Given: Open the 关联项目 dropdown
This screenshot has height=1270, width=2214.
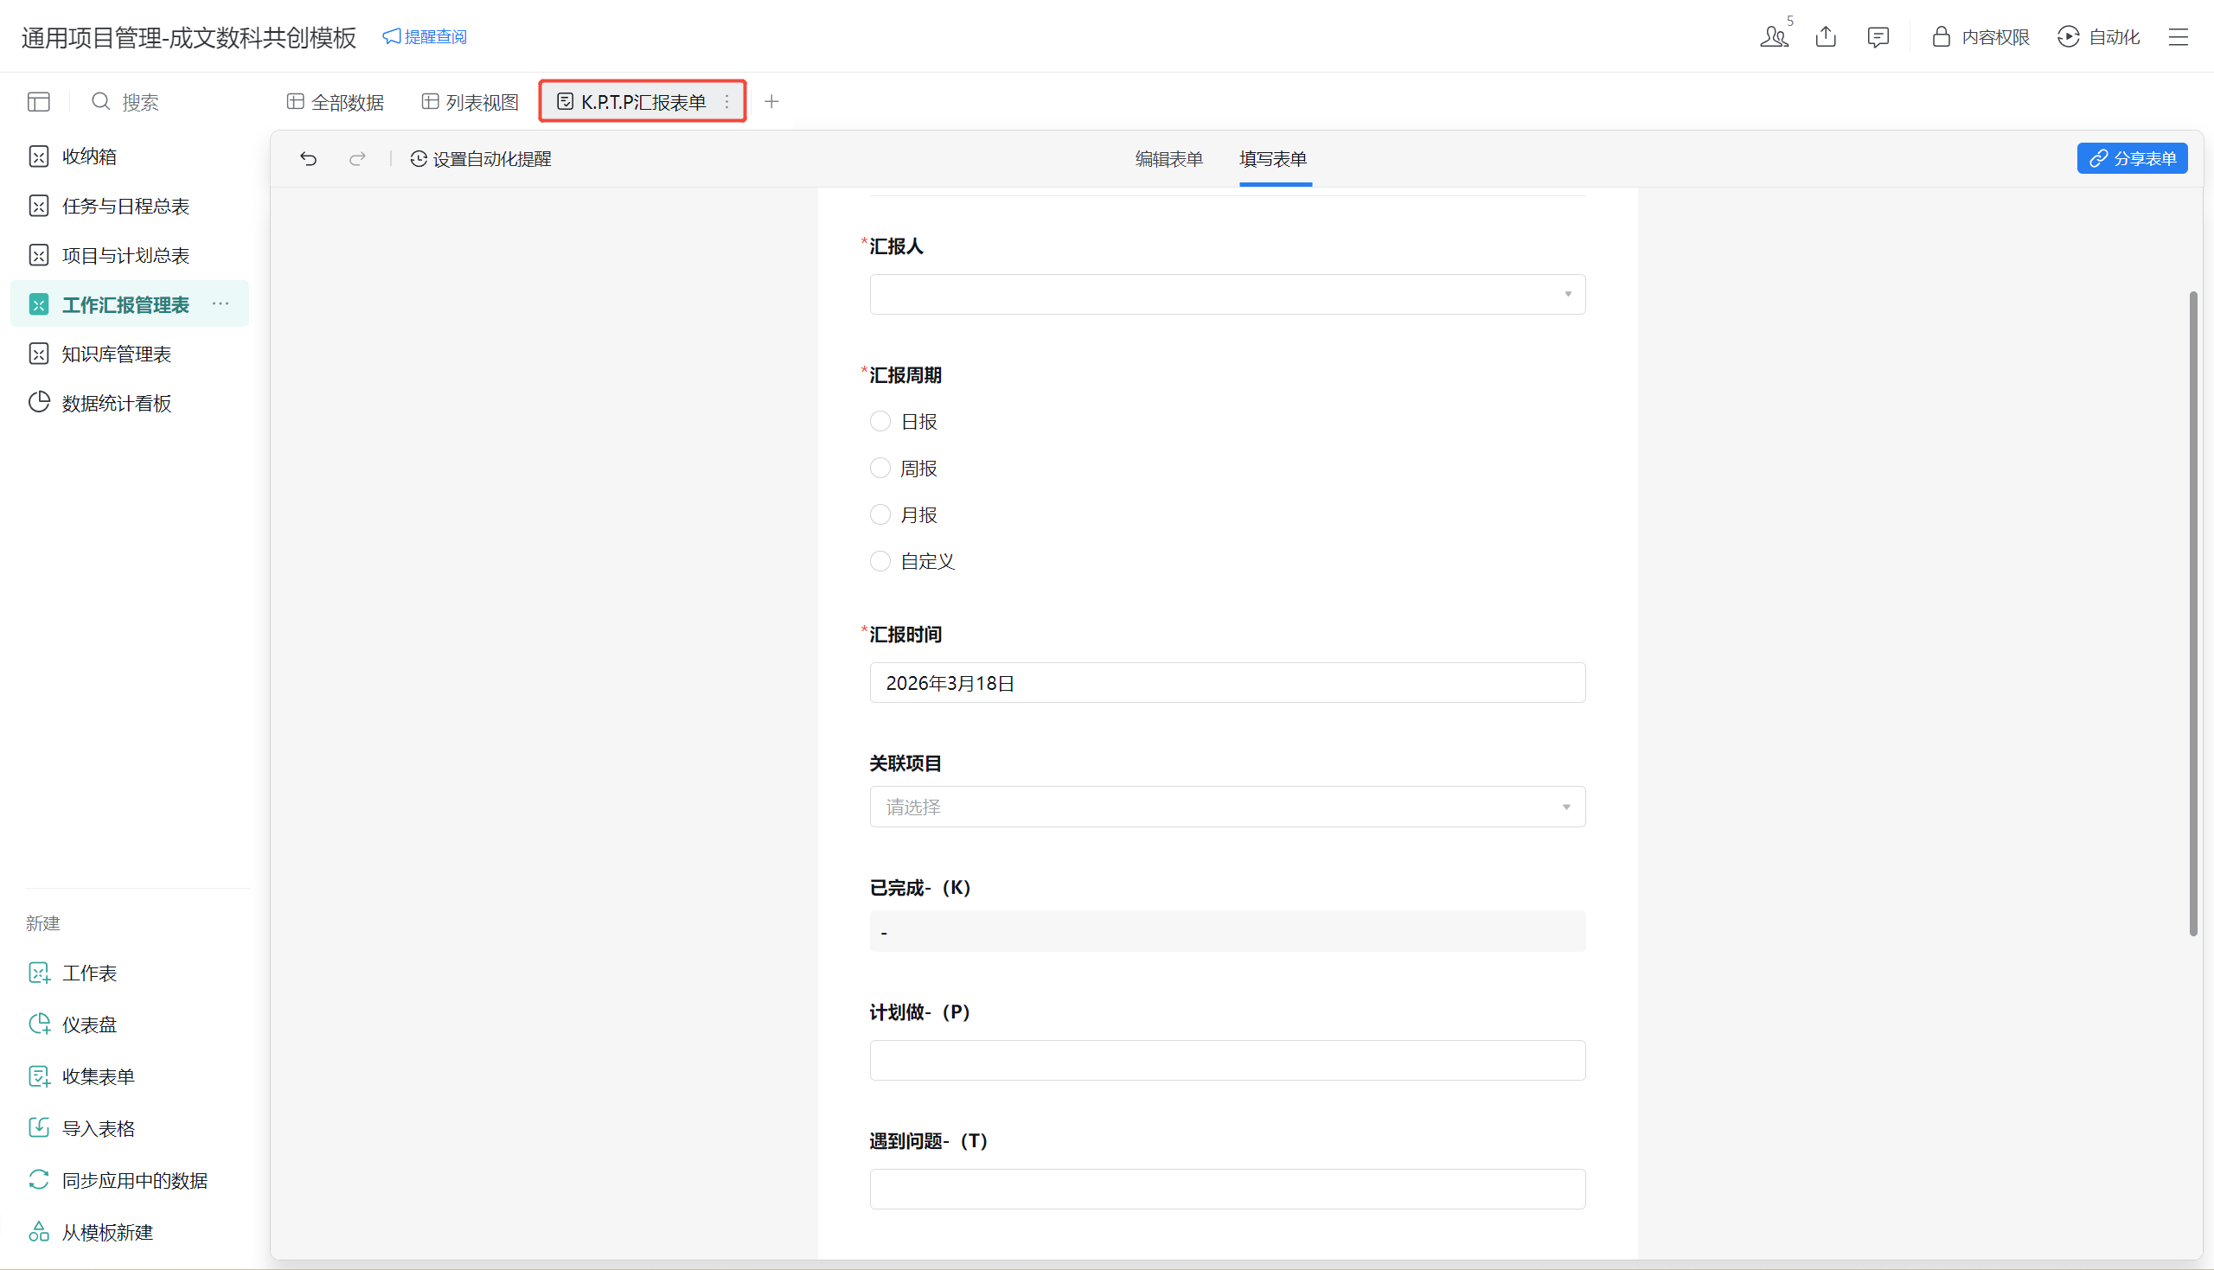Looking at the screenshot, I should [x=1226, y=807].
